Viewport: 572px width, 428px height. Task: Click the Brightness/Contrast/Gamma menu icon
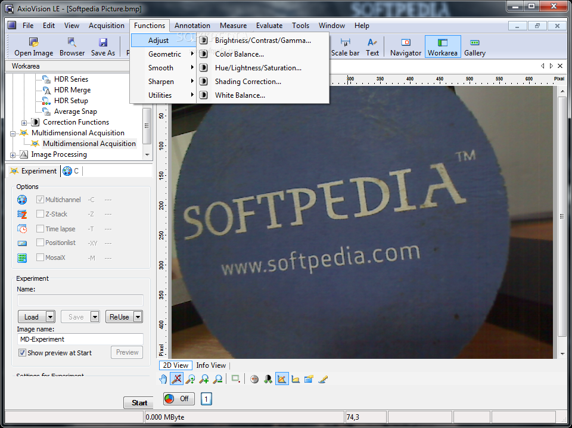point(204,40)
